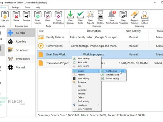Select the Translation Project job row
The width and height of the screenshot is (163, 122).
pos(100,63)
